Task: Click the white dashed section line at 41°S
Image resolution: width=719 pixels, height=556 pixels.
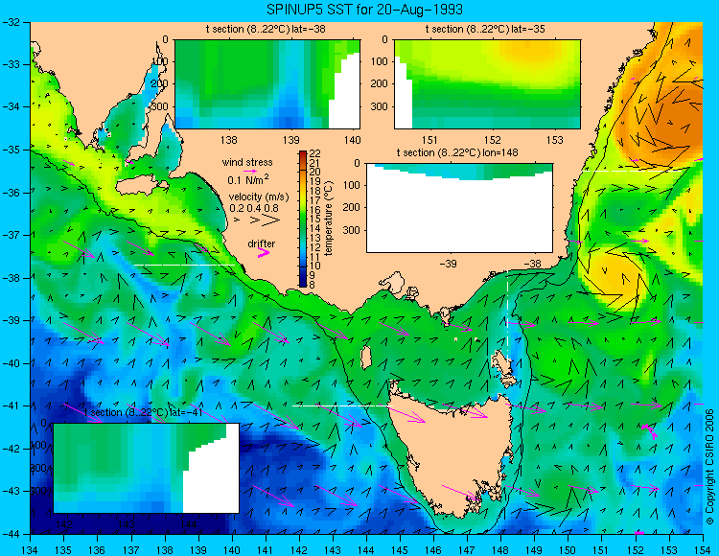Action: pyautogui.click(x=340, y=405)
